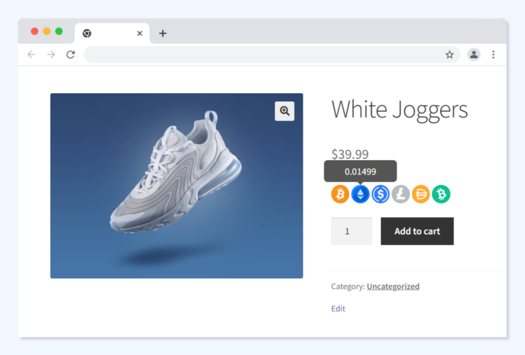Click the orange DAI stablecoin icon

pos(420,194)
